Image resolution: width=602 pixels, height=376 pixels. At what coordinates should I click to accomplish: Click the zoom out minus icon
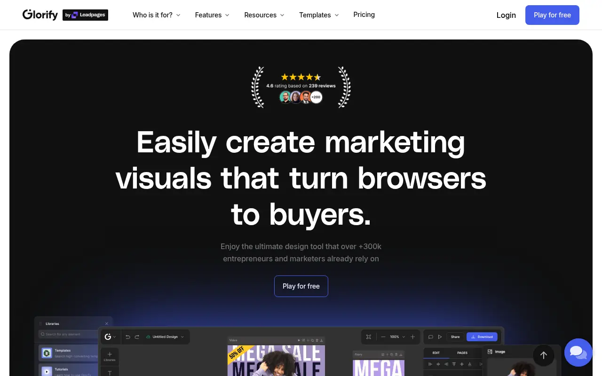pos(383,337)
